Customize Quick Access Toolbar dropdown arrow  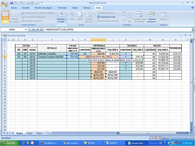pos(42,3)
